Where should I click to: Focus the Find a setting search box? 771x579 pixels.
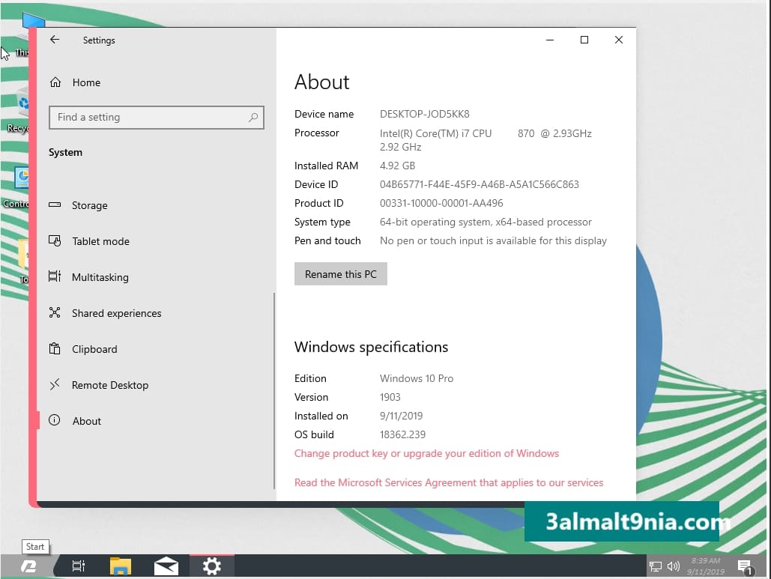[x=157, y=118]
